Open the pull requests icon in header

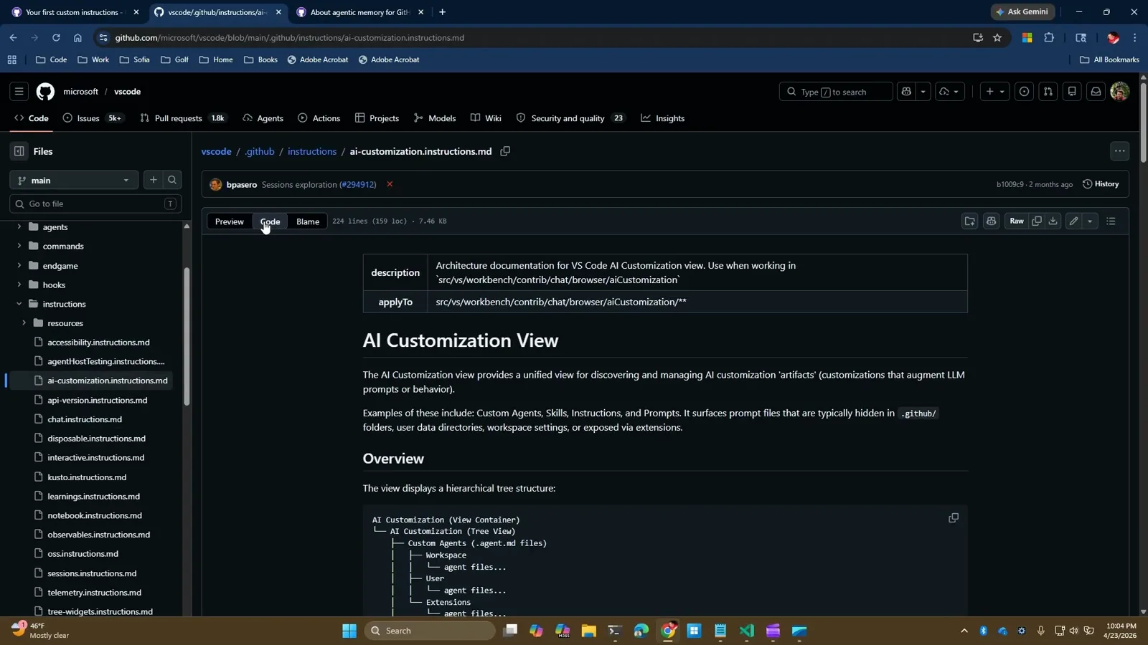click(1048, 92)
